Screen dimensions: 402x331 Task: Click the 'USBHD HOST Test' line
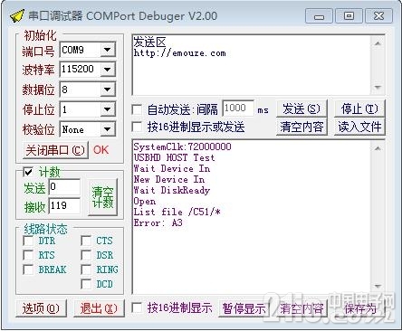pos(175,157)
